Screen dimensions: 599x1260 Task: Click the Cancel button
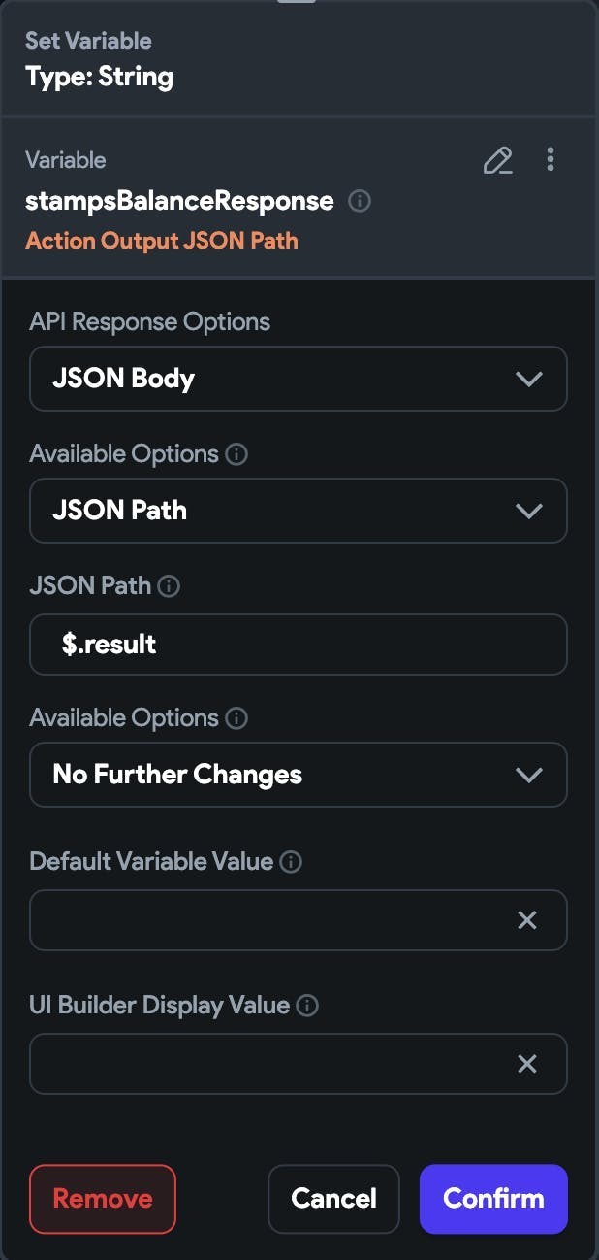click(333, 1199)
